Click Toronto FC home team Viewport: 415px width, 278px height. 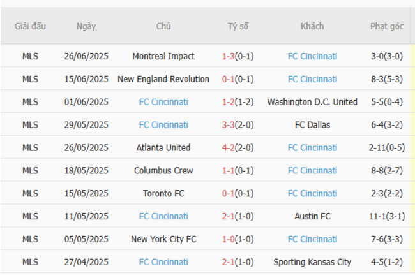point(163,194)
